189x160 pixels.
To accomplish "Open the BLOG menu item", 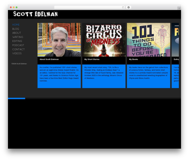I will pos(15,29).
